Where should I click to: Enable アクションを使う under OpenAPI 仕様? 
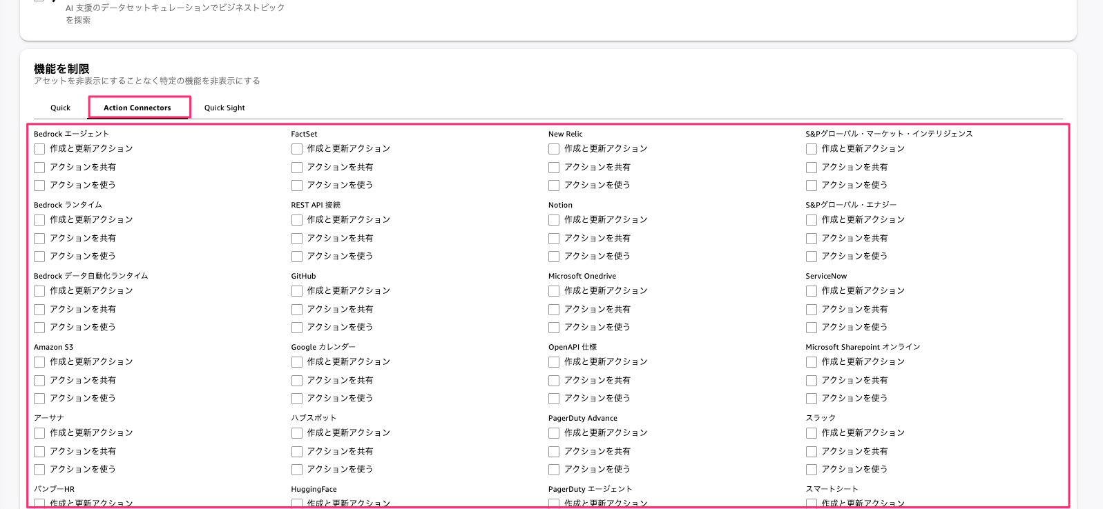pos(554,399)
